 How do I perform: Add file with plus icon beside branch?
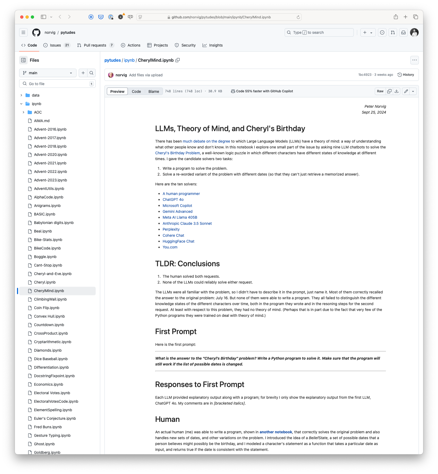pos(83,73)
